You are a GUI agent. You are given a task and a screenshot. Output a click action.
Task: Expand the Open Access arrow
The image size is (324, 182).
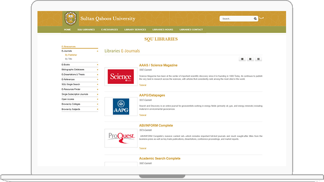click(97, 99)
